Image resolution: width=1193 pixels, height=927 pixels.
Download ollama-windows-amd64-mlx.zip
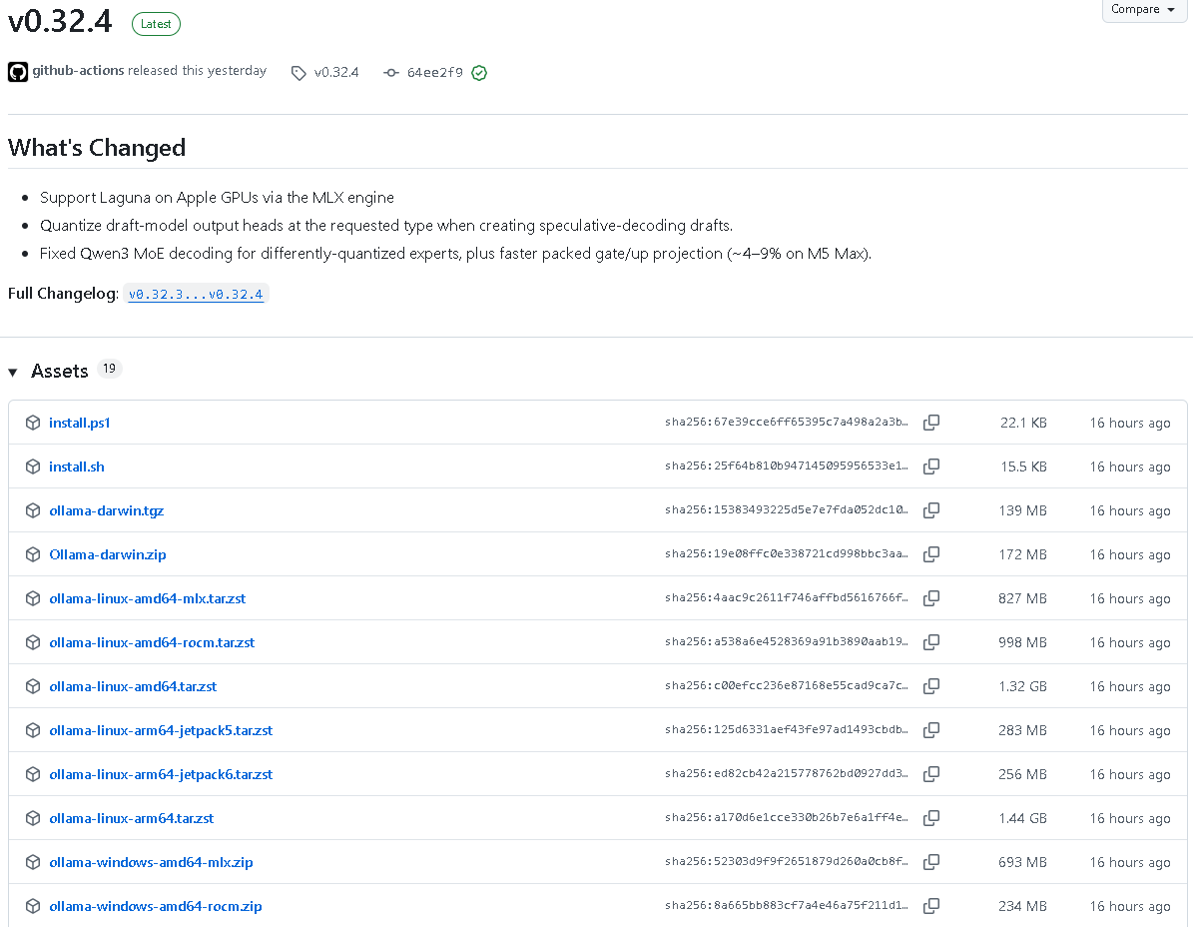pyautogui.click(x=151, y=862)
